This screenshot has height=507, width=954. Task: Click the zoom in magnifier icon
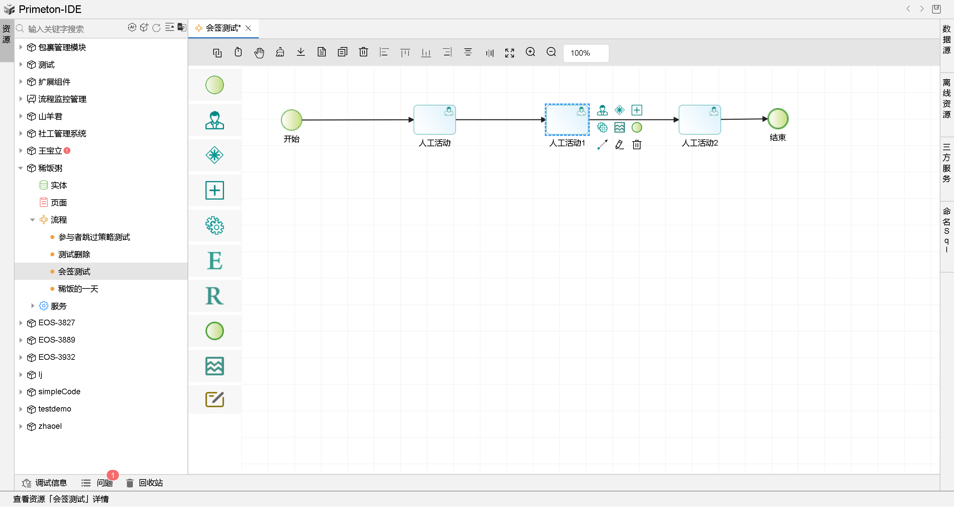pyautogui.click(x=530, y=52)
